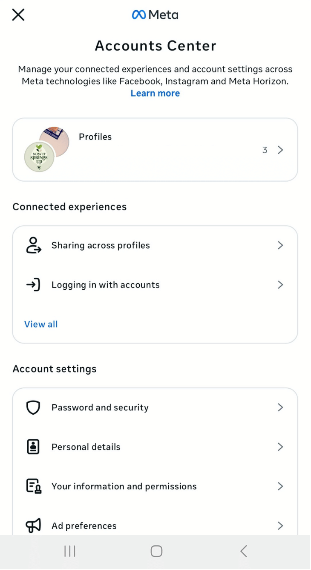Click the information and permissions document-lock icon
Screen dimensions: 311x570
pos(33,486)
